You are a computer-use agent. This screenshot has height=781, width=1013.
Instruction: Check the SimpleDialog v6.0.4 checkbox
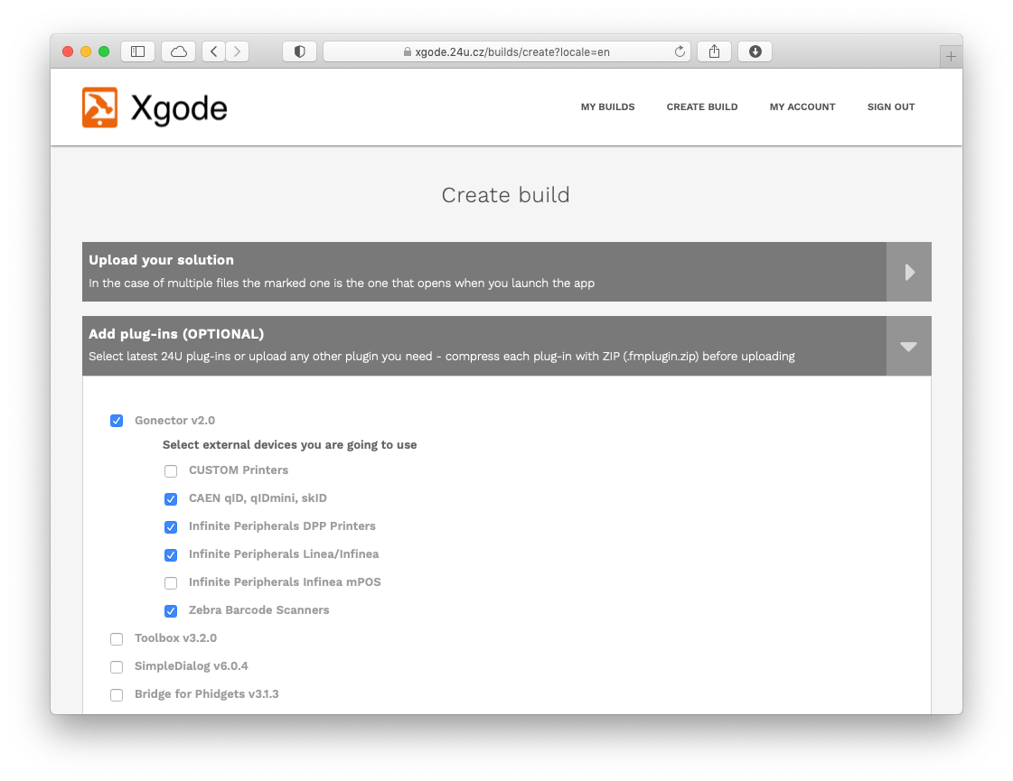117,666
